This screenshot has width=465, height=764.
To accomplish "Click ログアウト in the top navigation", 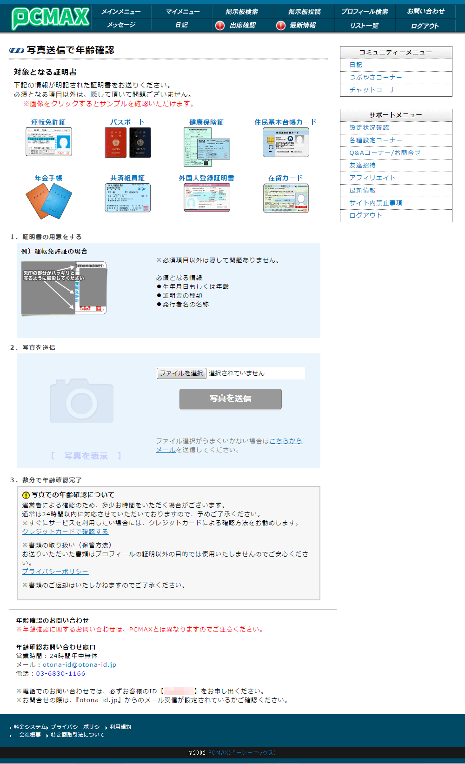I will tap(425, 26).
